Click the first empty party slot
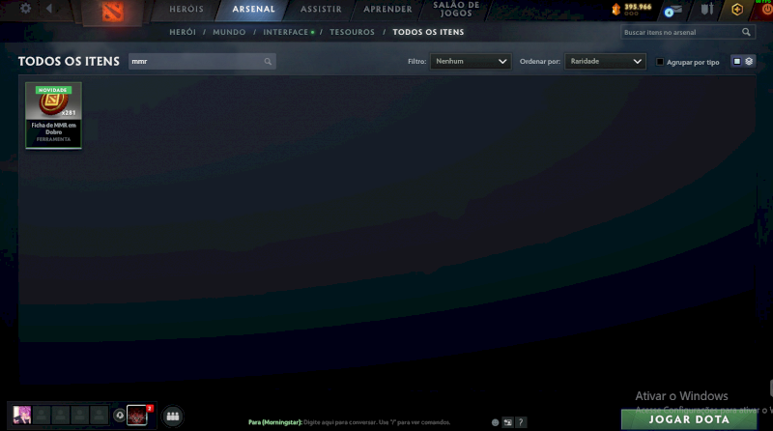773x431 pixels. pyautogui.click(x=42, y=416)
